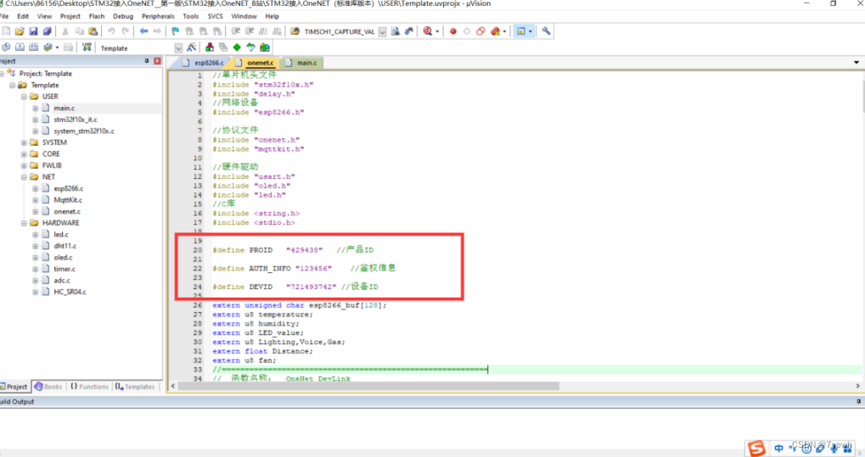The width and height of the screenshot is (865, 457).
Task: Navigate backwards with the blue arrow
Action: [143, 31]
